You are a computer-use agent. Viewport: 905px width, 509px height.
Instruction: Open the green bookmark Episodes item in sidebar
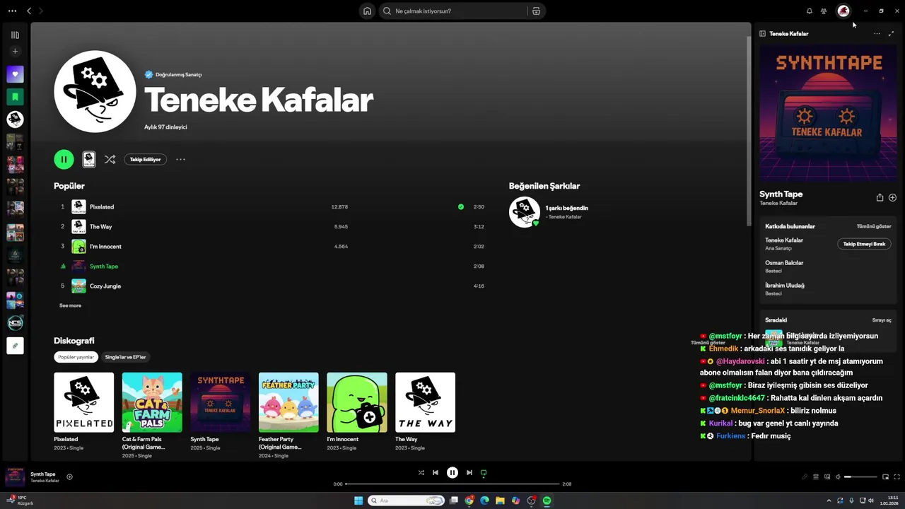coord(15,97)
